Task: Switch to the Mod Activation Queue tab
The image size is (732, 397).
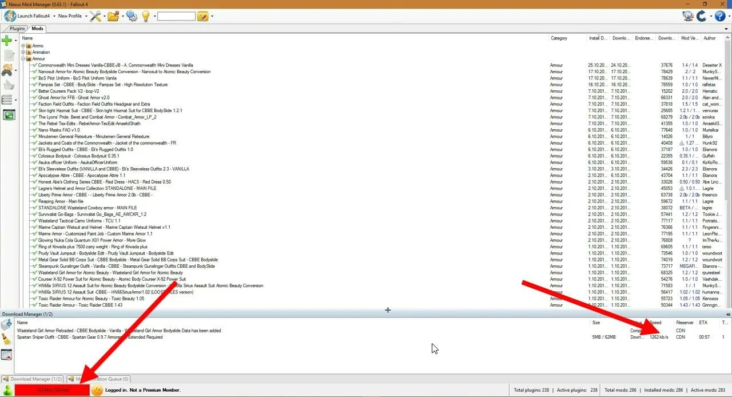Action: [98, 379]
